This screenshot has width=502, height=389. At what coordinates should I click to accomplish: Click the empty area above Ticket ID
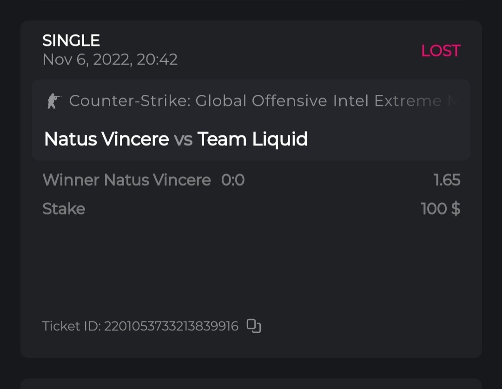pyautogui.click(x=251, y=270)
